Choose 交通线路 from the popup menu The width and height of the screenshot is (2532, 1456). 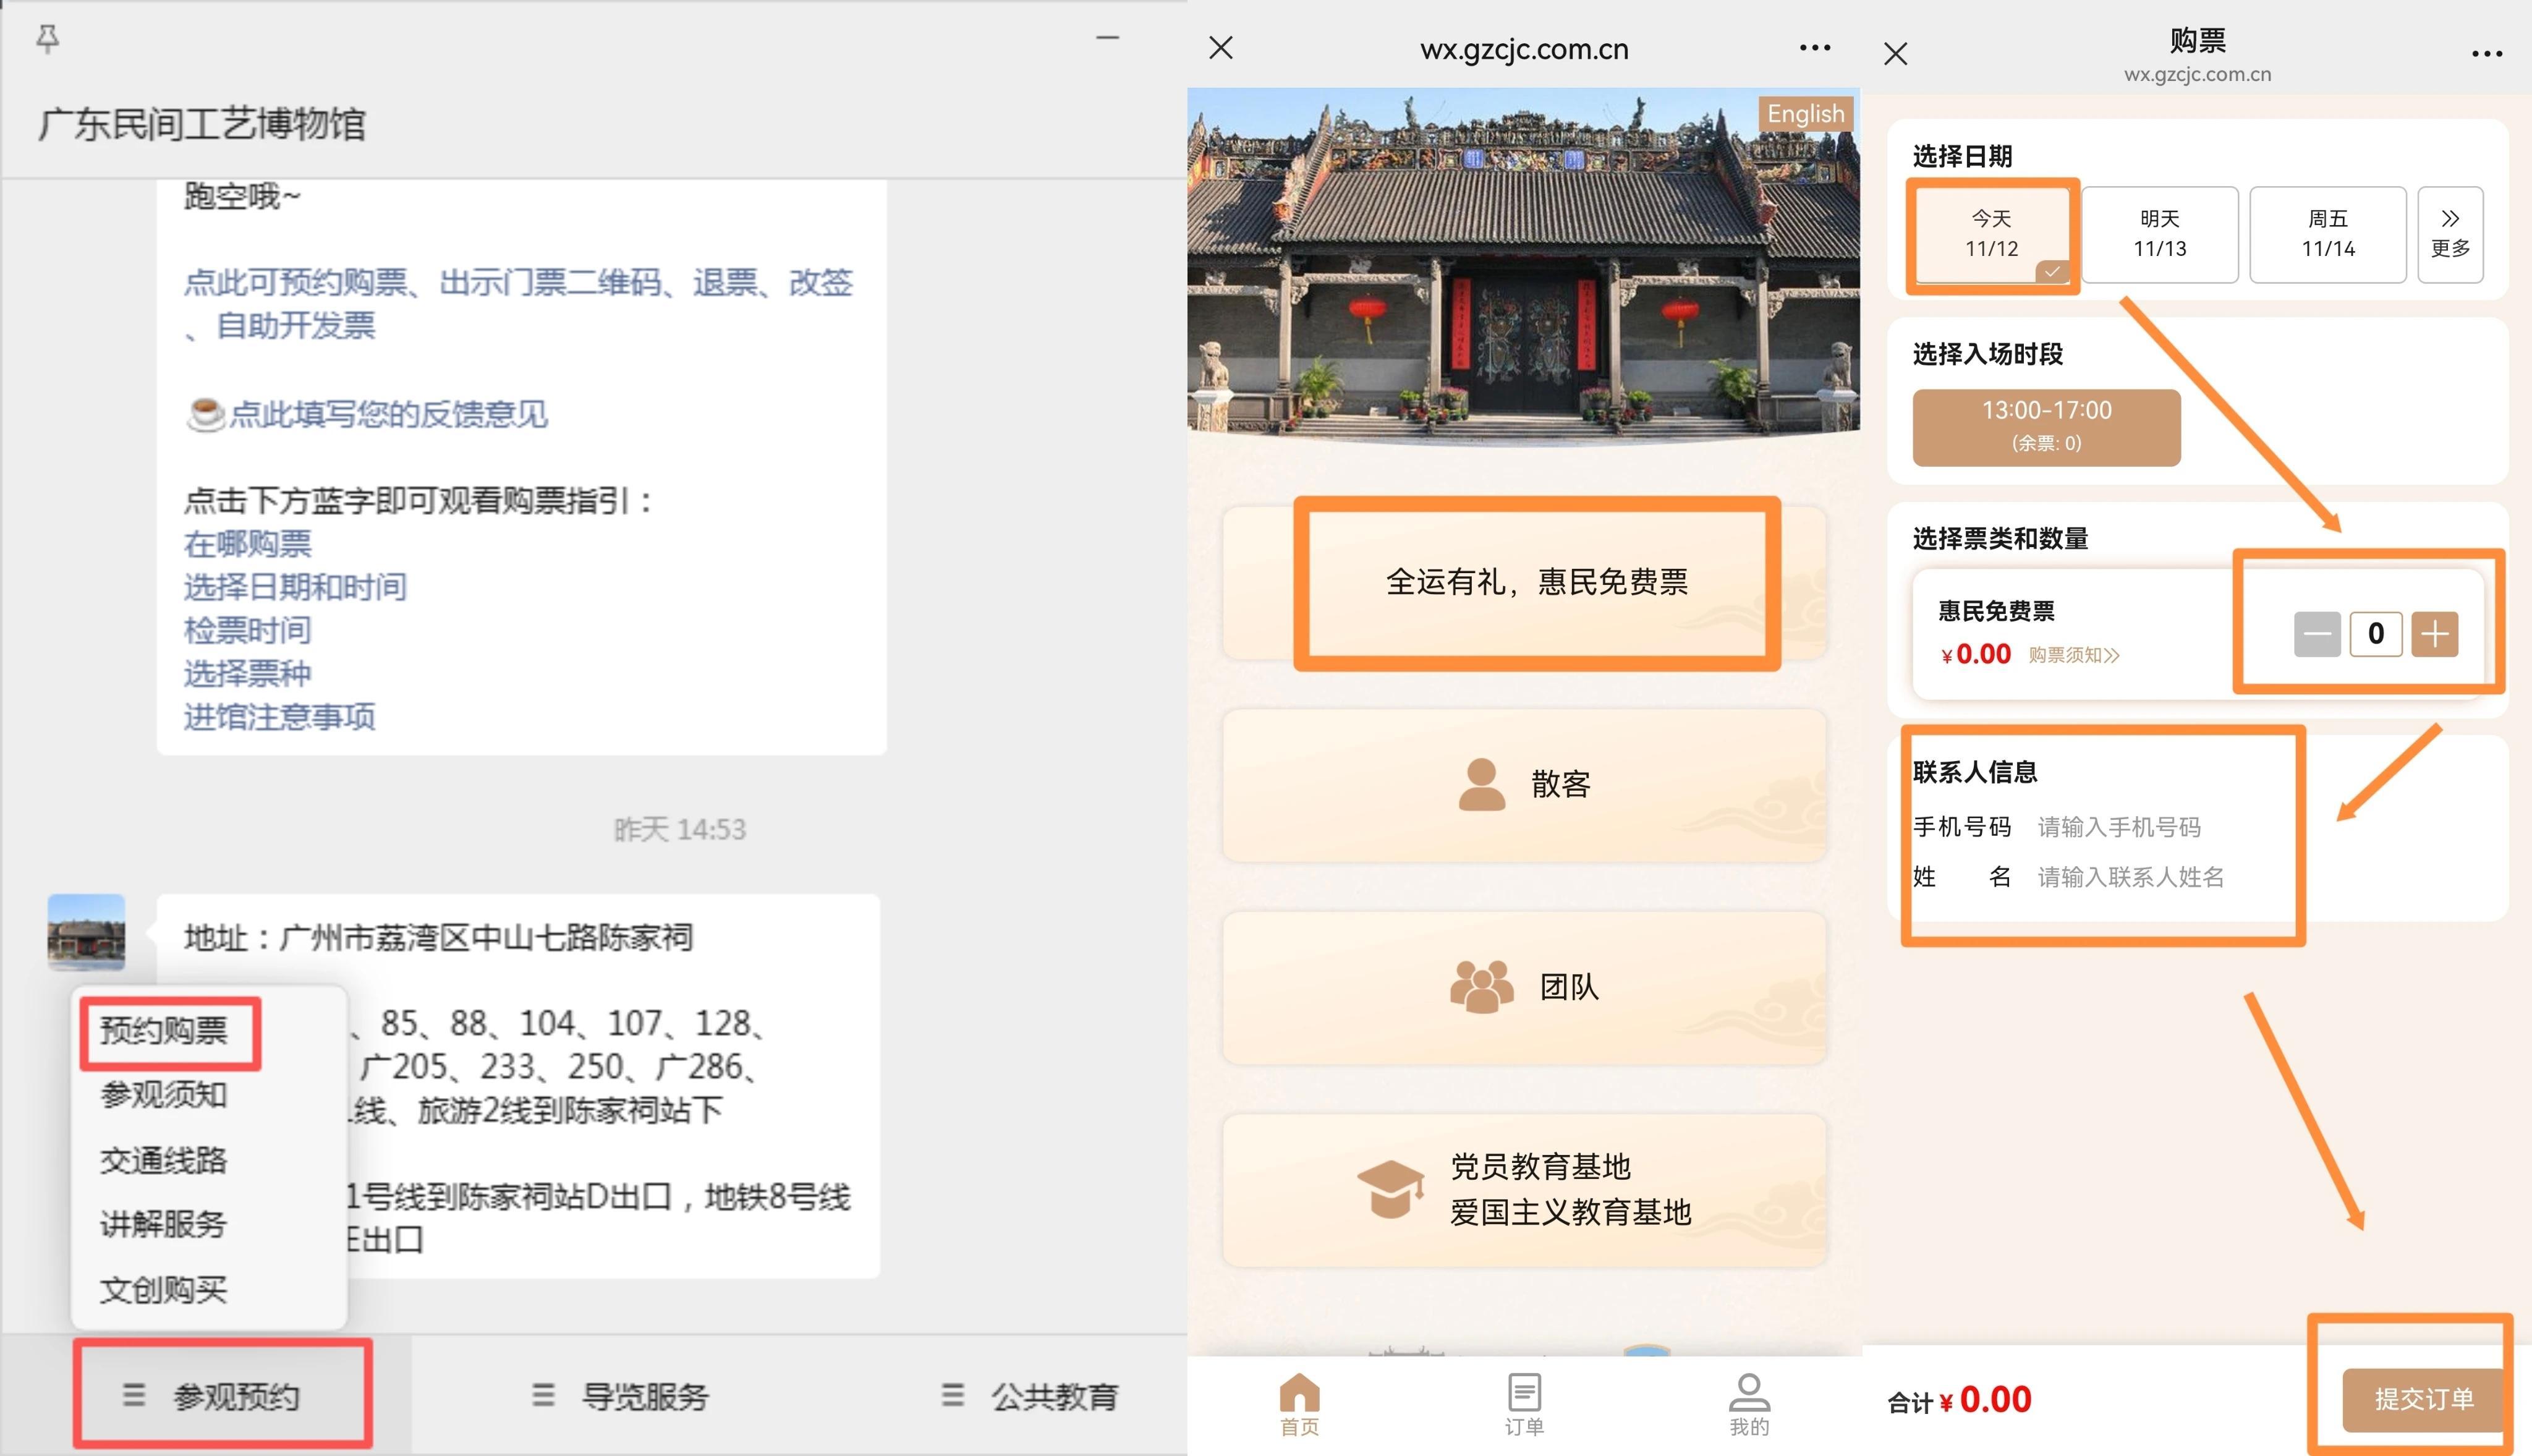click(164, 1160)
